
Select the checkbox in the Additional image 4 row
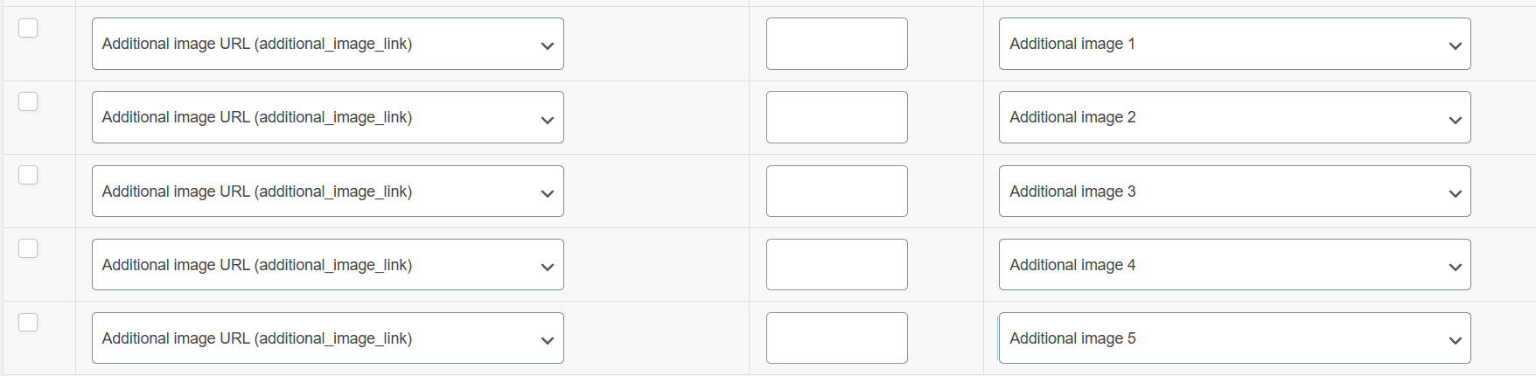click(28, 248)
